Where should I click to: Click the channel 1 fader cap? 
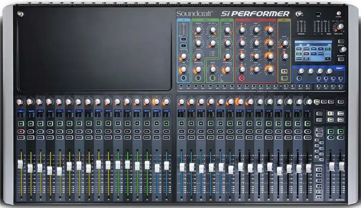[x=20, y=164]
